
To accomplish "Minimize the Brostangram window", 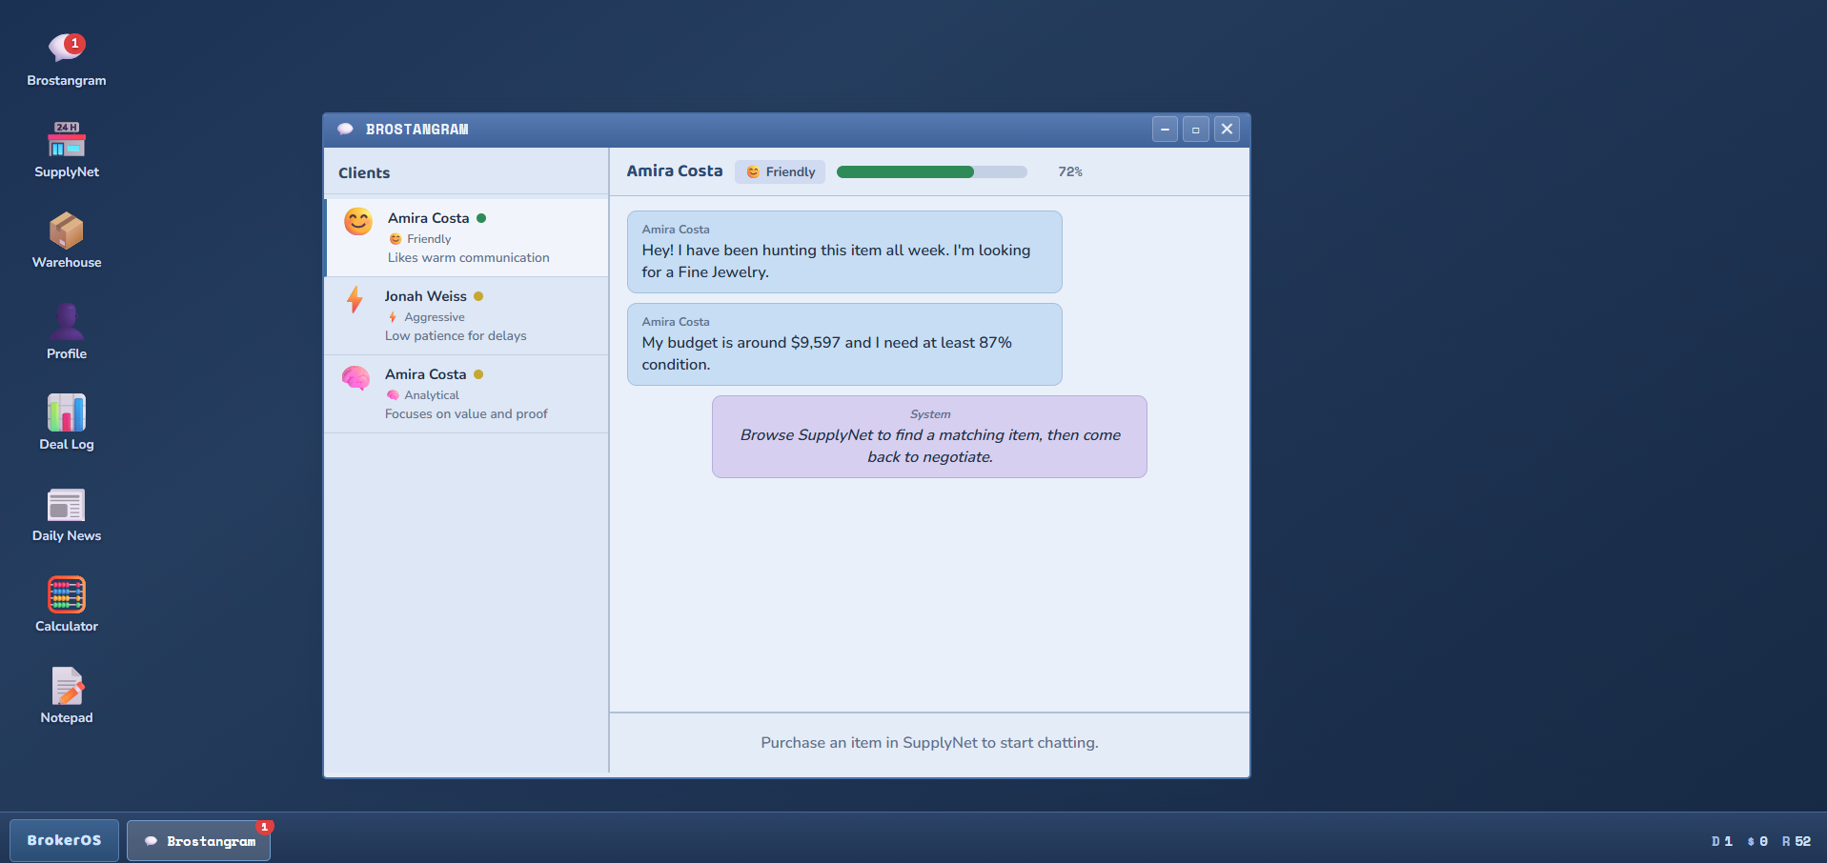I will pos(1165,130).
